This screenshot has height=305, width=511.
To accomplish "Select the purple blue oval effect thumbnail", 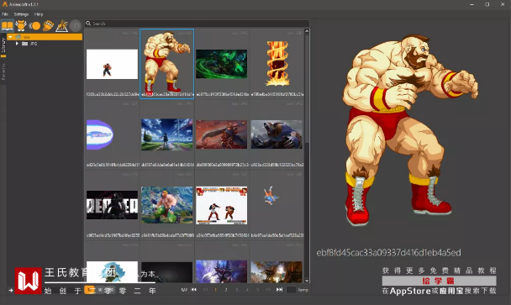I will tap(100, 134).
